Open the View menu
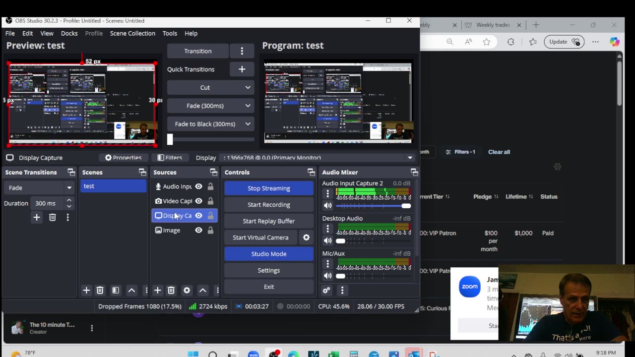 [47, 33]
